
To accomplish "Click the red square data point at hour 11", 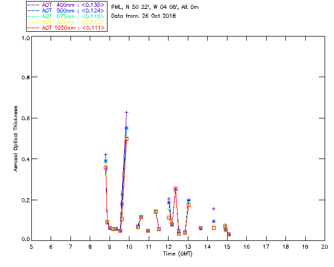I will click(x=148, y=230).
